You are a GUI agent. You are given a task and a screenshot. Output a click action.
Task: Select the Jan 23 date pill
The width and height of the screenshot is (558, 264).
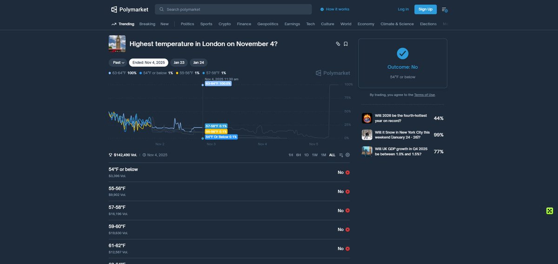point(179,62)
